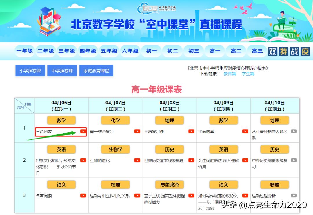Screen dimensions: 313x215
Task: Open the 一年级 grade tab
Action: pos(25,51)
